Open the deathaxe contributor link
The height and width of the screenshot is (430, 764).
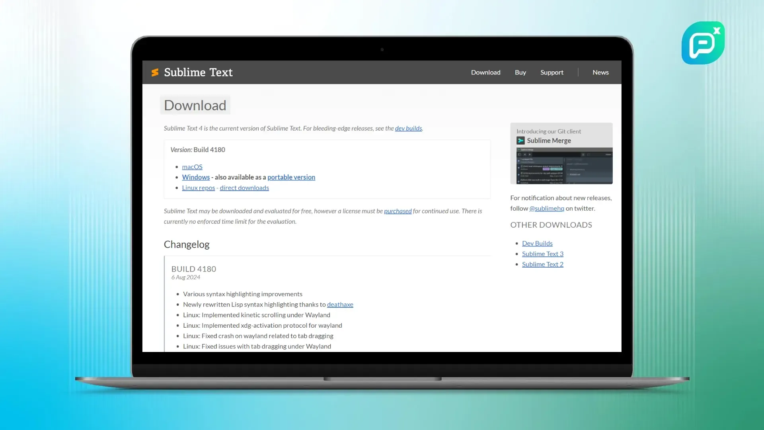(x=340, y=305)
